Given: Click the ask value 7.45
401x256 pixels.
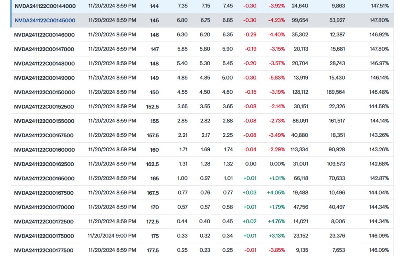Looking at the screenshot, I should pyautogui.click(x=228, y=6).
